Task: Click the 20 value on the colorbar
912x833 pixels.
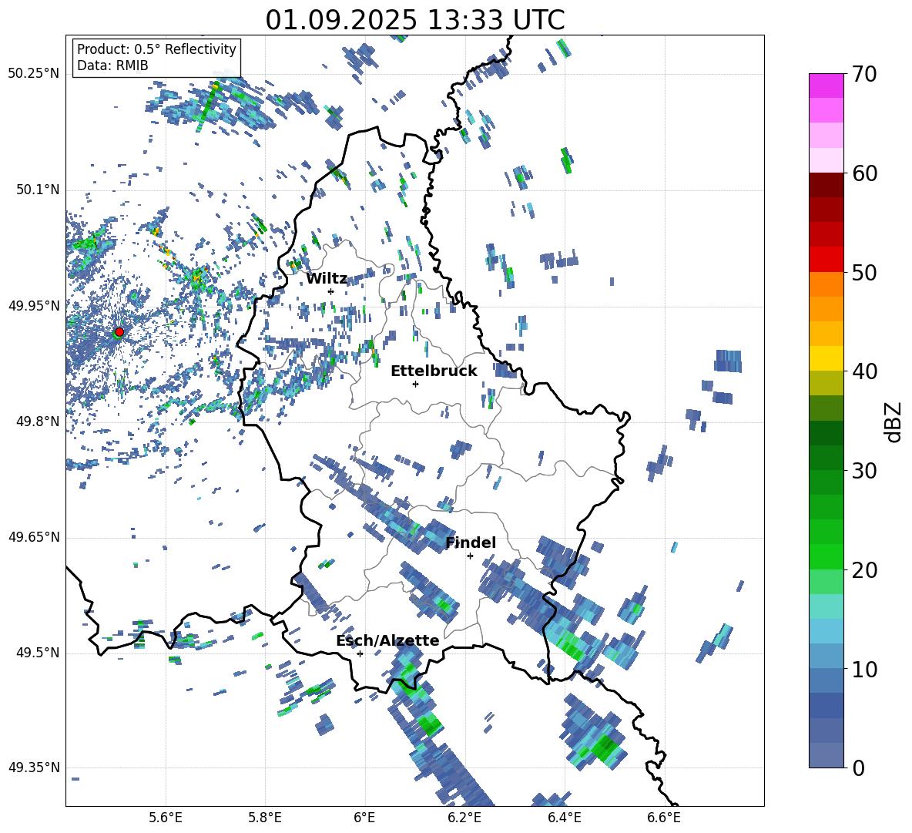Action: coord(864,570)
